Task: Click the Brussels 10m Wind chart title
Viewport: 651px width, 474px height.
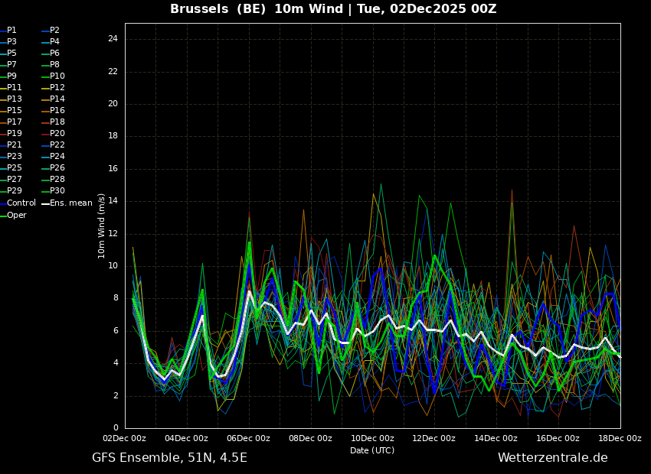Action: click(333, 9)
